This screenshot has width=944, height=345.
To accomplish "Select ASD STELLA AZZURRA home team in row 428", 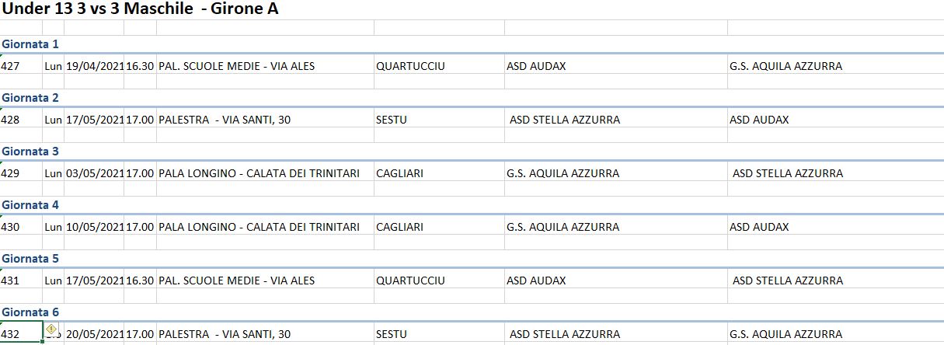I will click(615, 120).
